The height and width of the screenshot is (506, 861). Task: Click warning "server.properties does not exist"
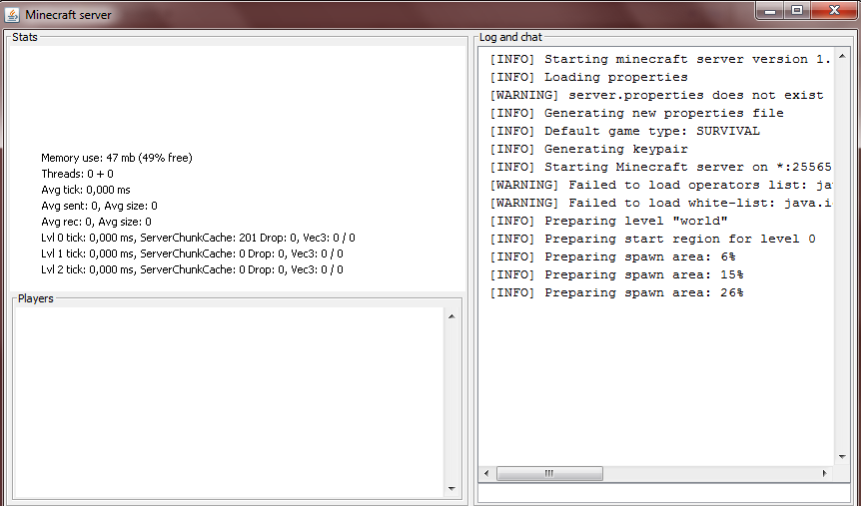coord(656,96)
